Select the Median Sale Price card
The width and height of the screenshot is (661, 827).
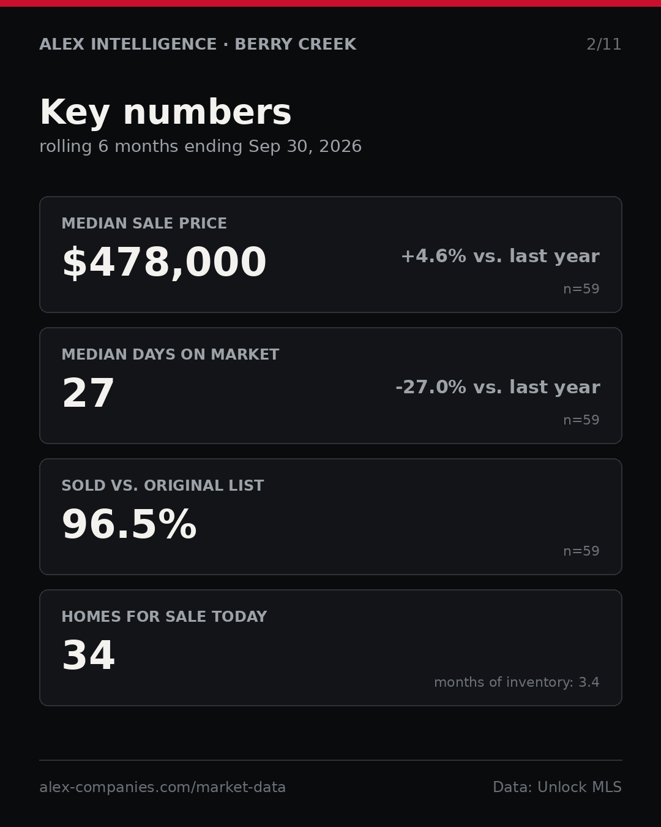pyautogui.click(x=330, y=254)
